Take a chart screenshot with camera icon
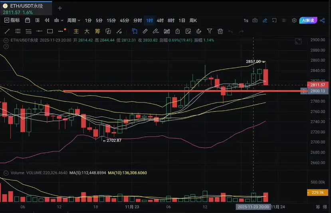The width and height of the screenshot is (331, 213). pyautogui.click(x=255, y=20)
